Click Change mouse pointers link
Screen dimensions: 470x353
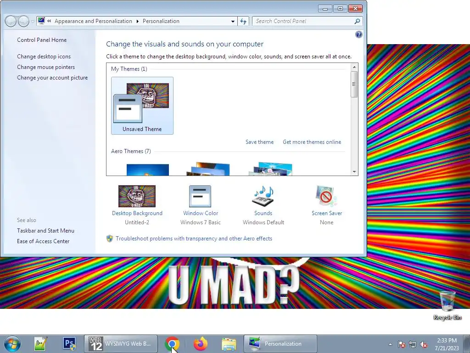click(x=46, y=67)
